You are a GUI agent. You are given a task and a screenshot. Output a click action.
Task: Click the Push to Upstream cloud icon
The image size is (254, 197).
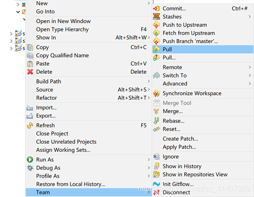point(156,25)
